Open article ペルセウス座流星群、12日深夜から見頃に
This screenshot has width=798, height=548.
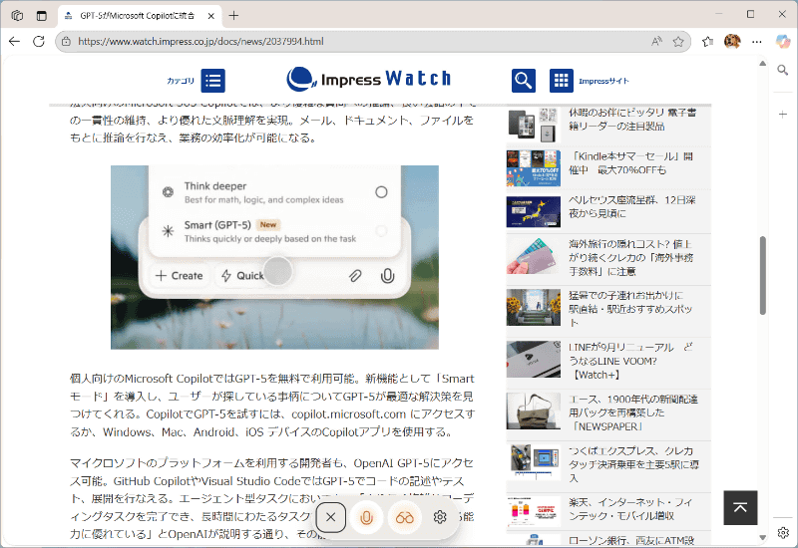tap(631, 206)
